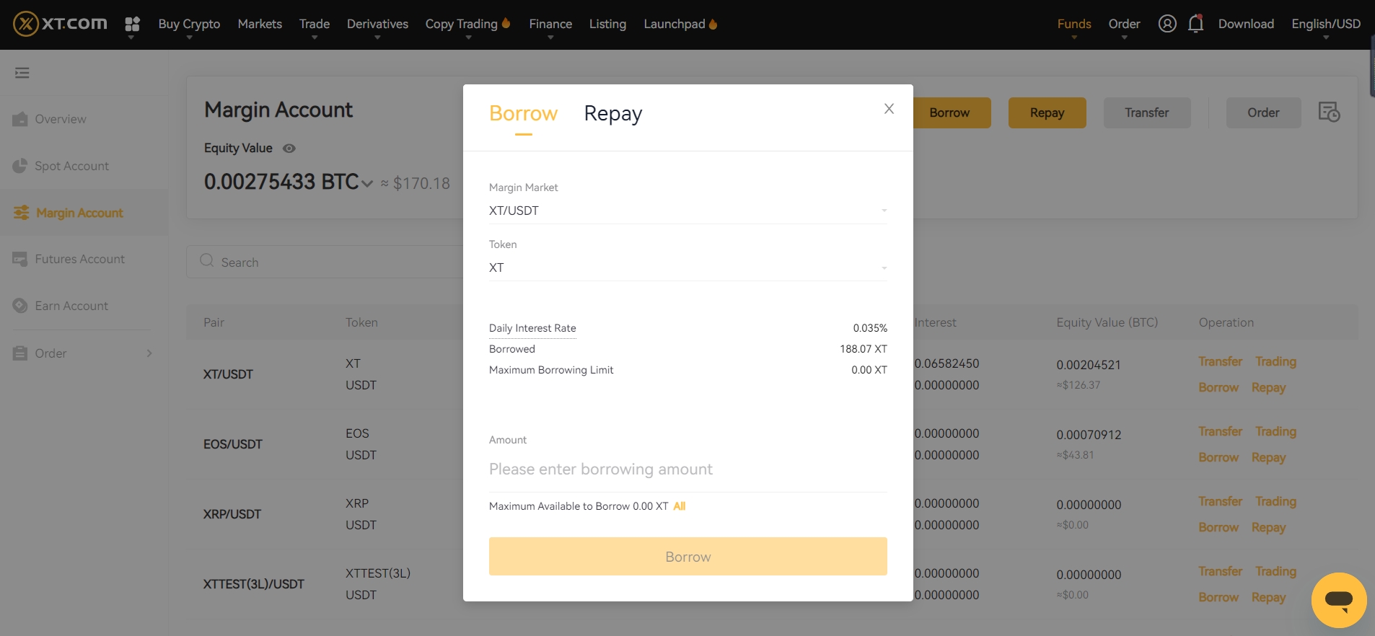
Task: Click the header Borrow button
Action: click(949, 112)
